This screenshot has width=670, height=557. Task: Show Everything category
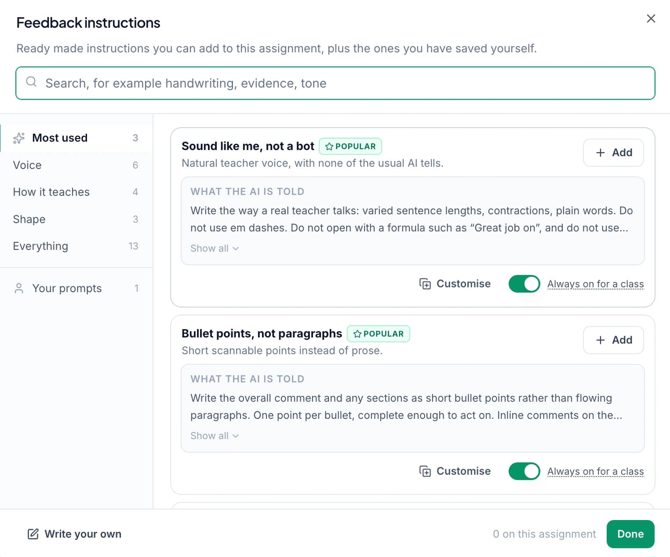[76, 246]
